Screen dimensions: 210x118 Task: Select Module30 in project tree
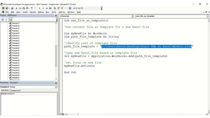[14, 60]
